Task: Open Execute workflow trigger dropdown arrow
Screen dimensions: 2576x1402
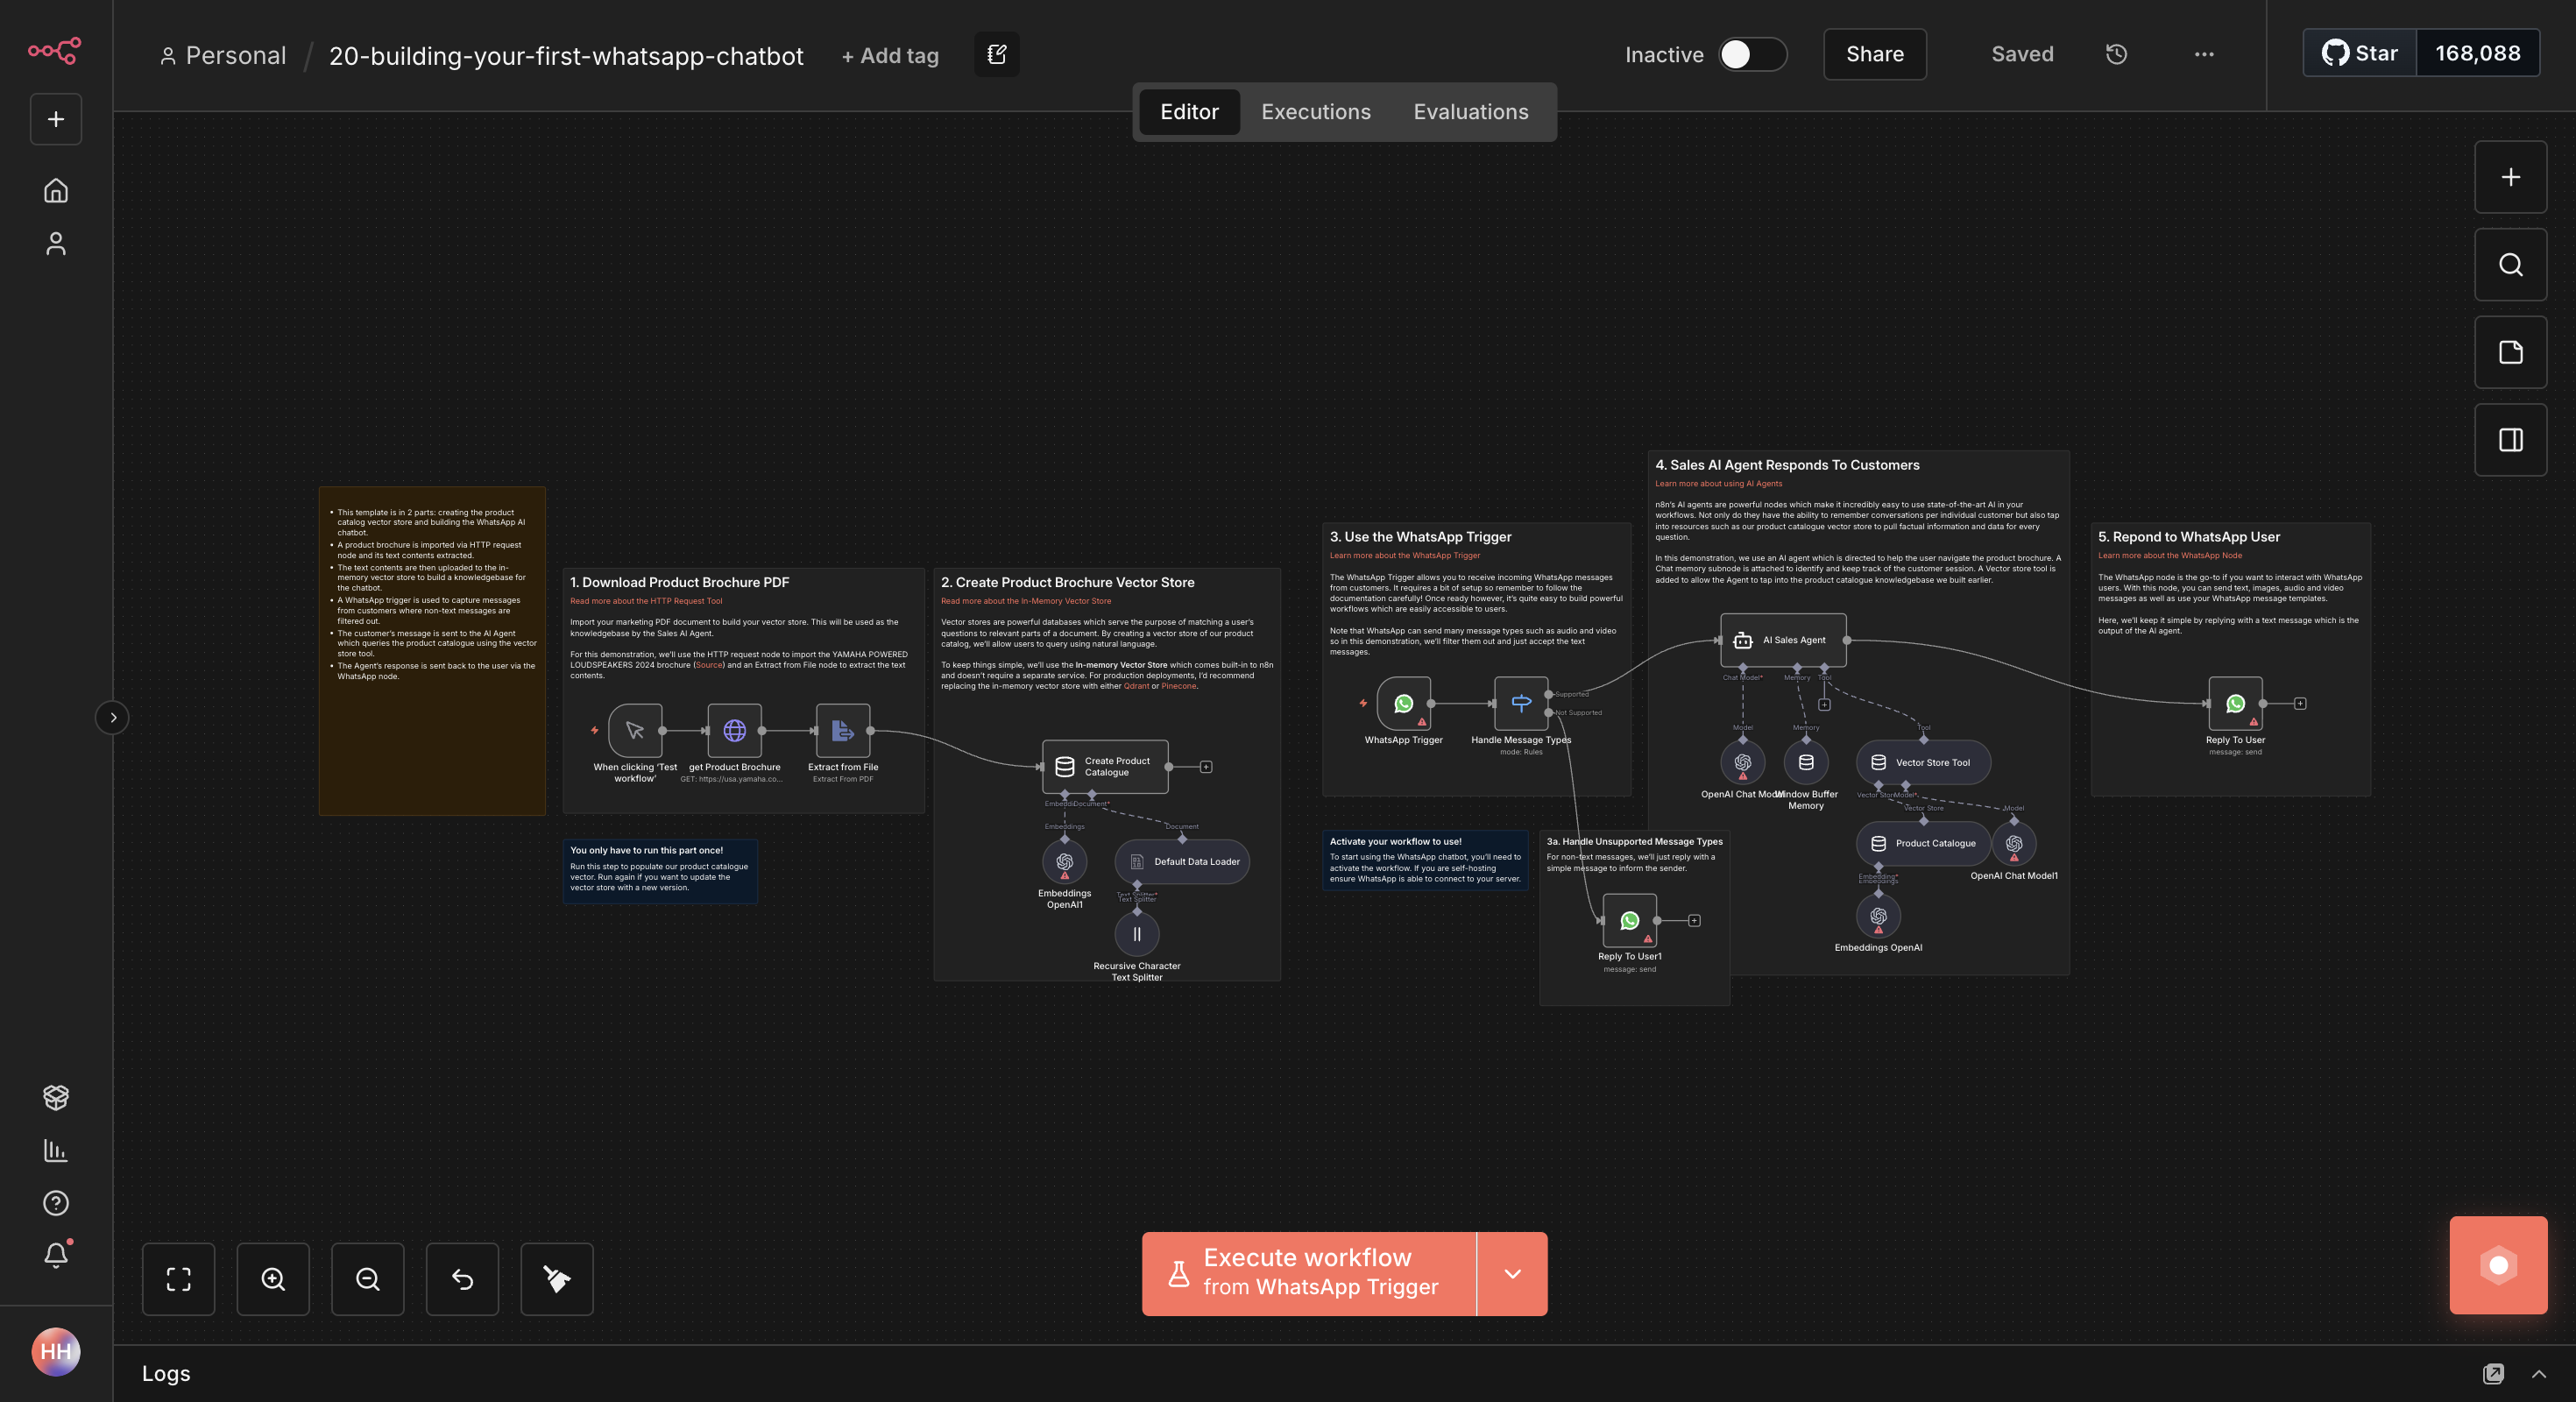Action: (x=1512, y=1273)
